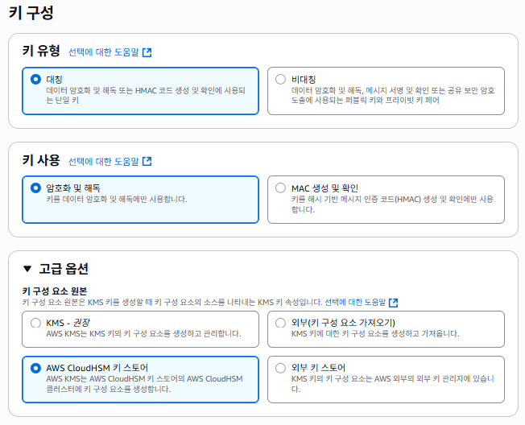Click the MAC description mentioning 코드(HMAC)
This screenshot has width=525, height=425.
click(x=392, y=204)
